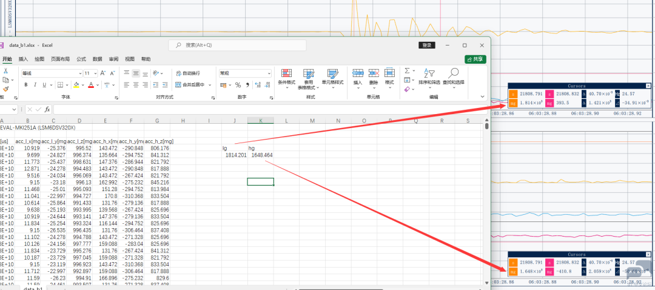
Task: Click the accounting number format icon
Action: click(223, 85)
